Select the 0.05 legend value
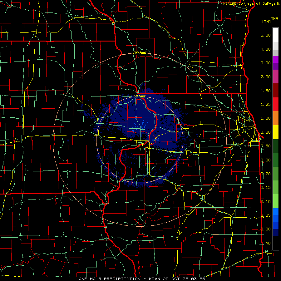 tap(266, 215)
